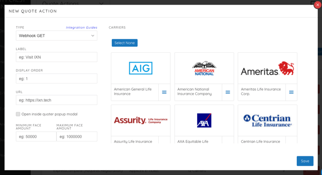Viewport: 322px width, 175px height.
Task: Open menu icon for American National Insurance Company
Action: [x=228, y=92]
